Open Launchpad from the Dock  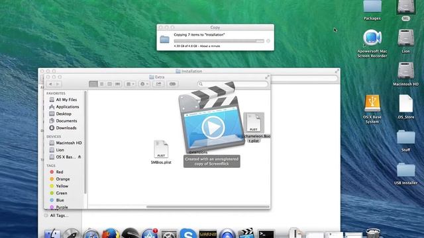[x=72, y=233]
